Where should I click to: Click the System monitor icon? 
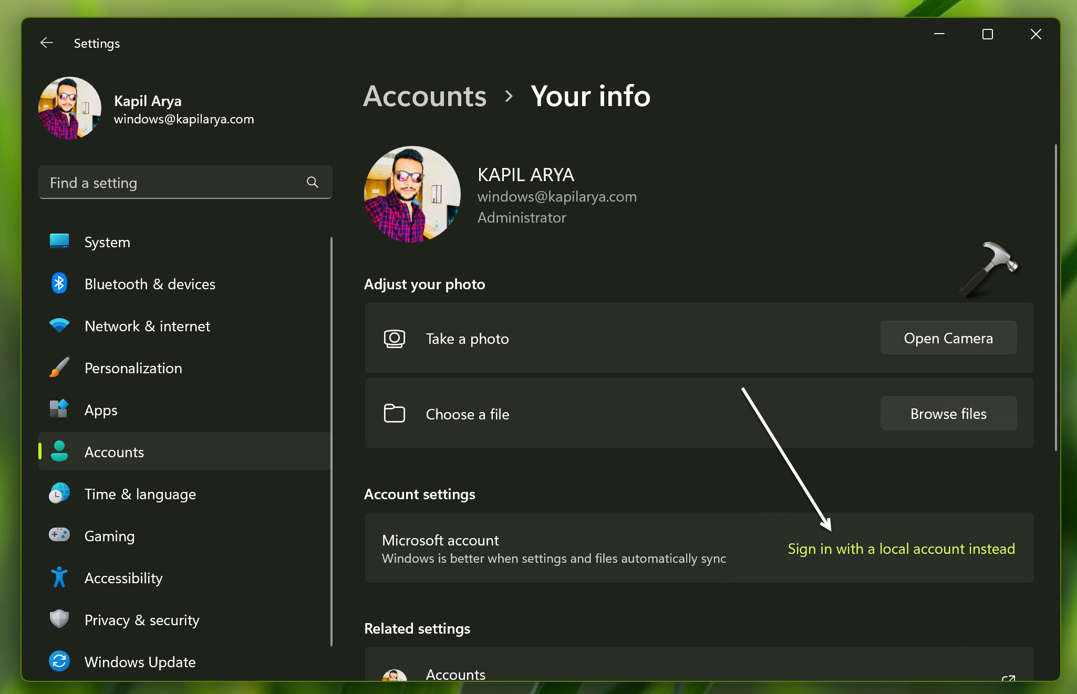[x=59, y=241]
